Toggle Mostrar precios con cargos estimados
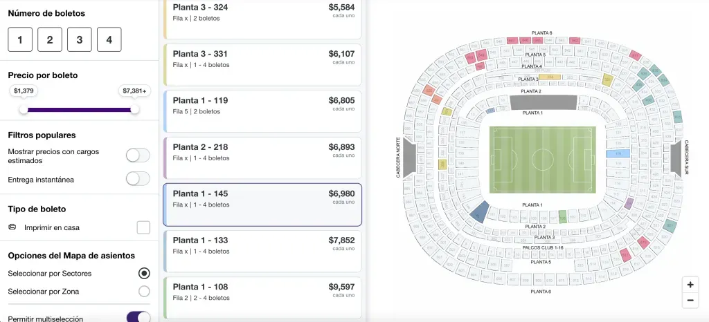 [138, 155]
